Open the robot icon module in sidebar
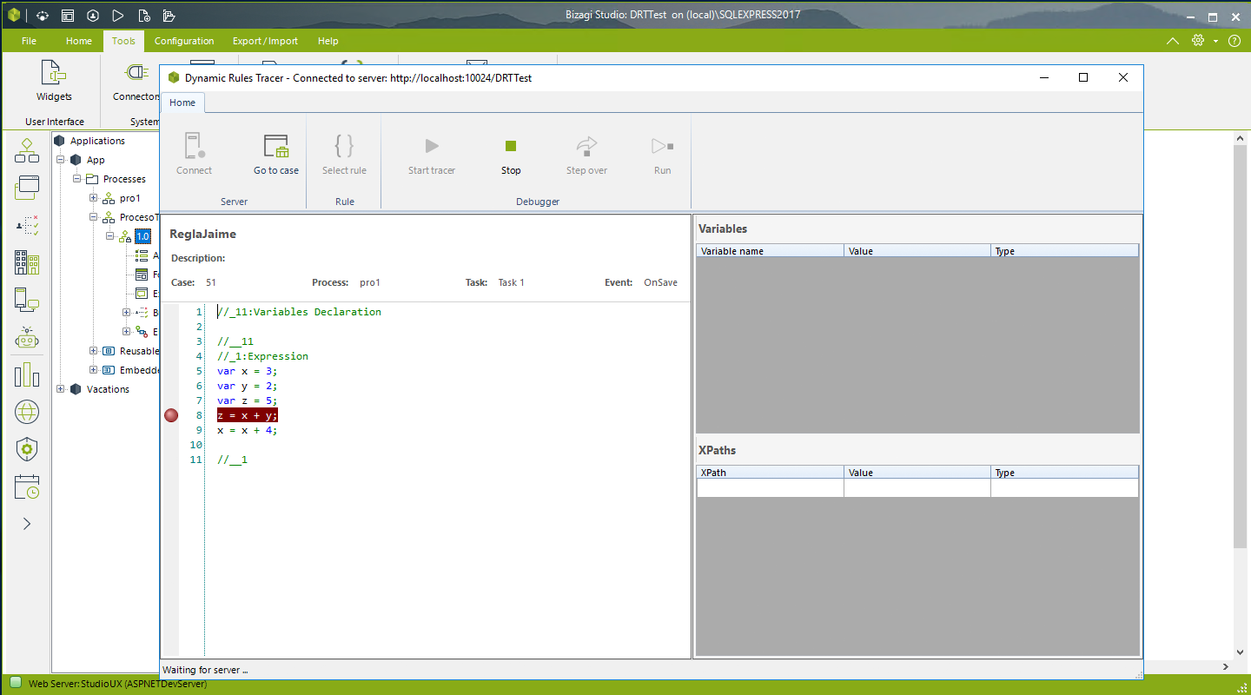 coord(27,338)
